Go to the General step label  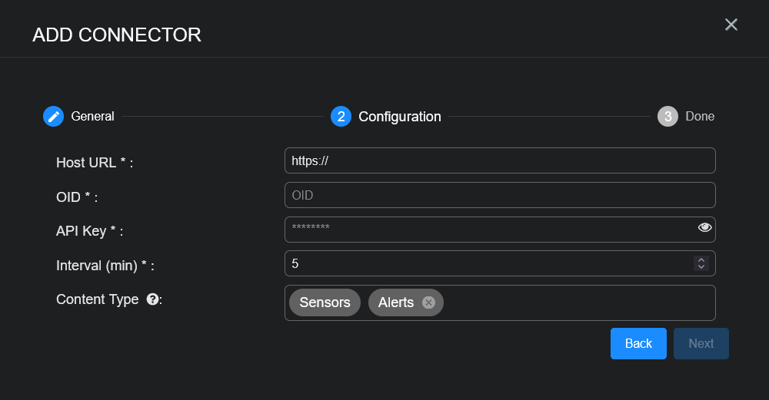point(92,117)
